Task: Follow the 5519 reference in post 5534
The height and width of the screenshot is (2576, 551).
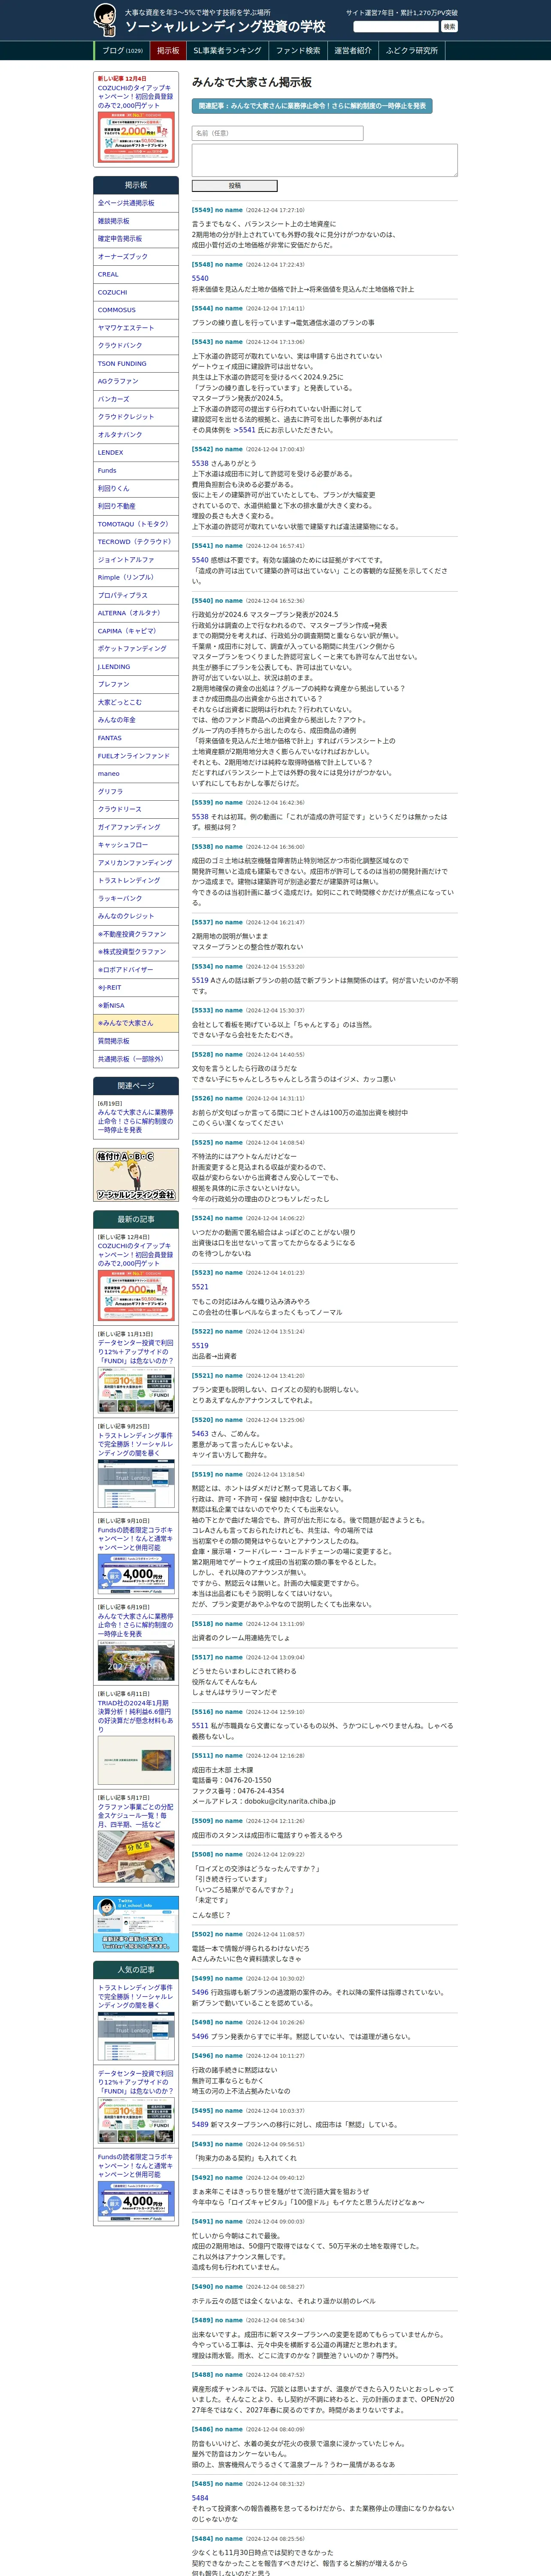Action: click(200, 981)
